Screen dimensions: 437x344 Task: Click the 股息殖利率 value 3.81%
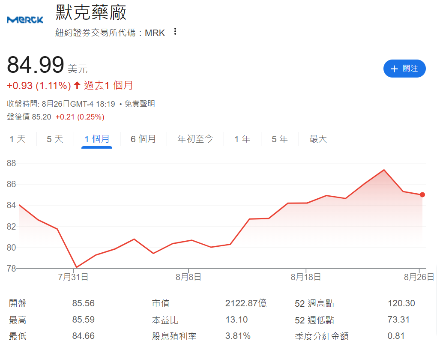coord(238,336)
